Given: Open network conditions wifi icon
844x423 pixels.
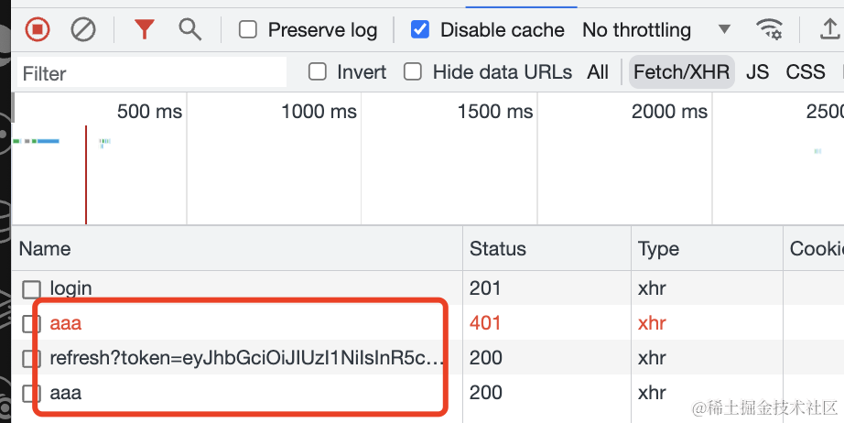Looking at the screenshot, I should point(769,30).
